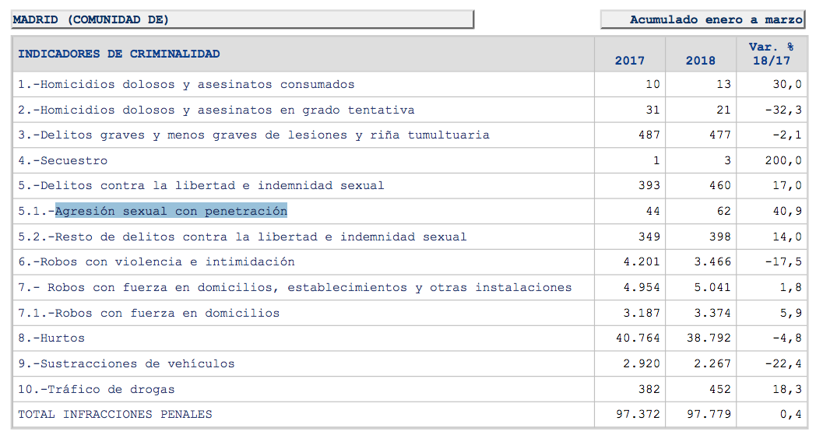
Task: Click the 6.-Robos con violencia e intimidación label
Action: click(157, 262)
